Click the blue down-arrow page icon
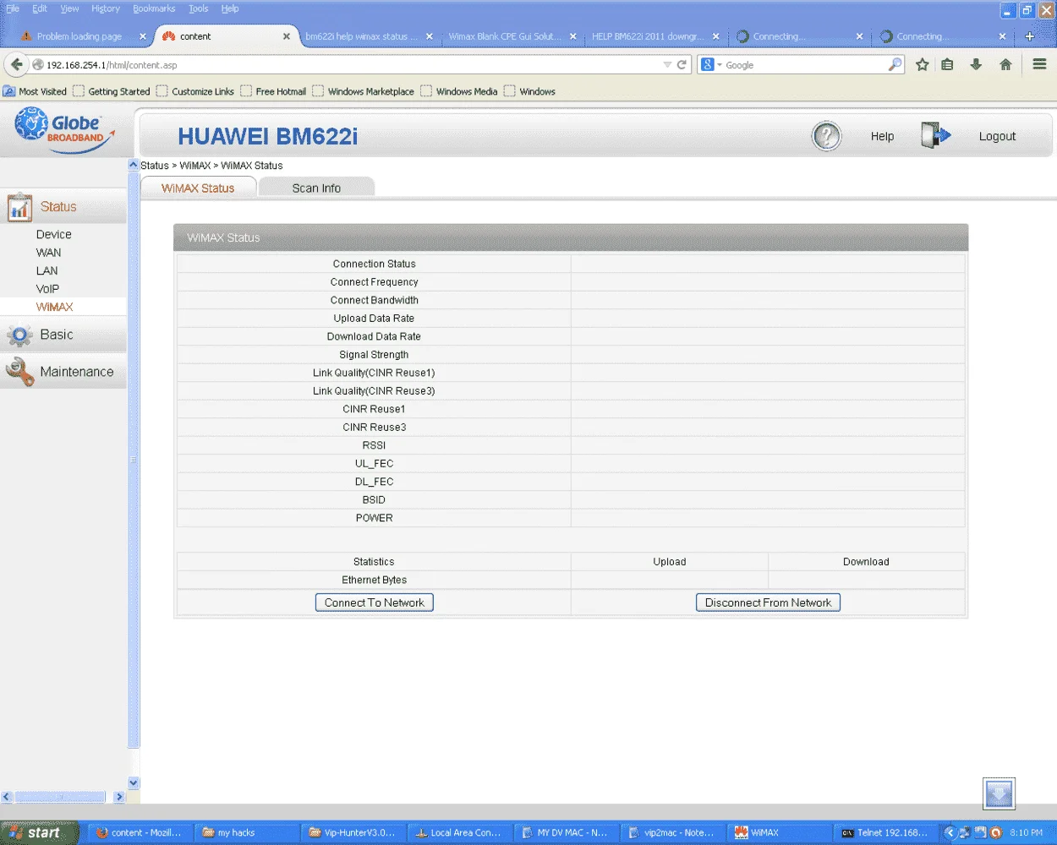This screenshot has height=845, width=1057. [x=999, y=793]
